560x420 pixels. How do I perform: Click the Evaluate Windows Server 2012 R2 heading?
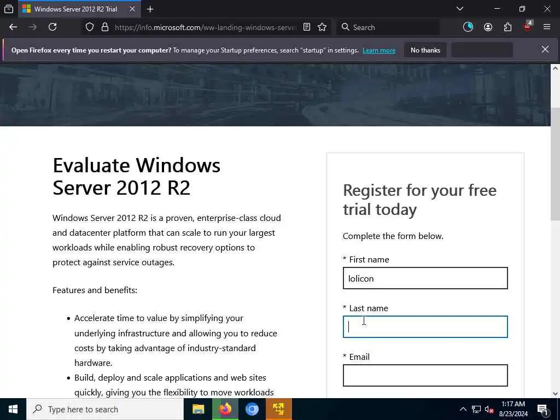[x=136, y=177]
